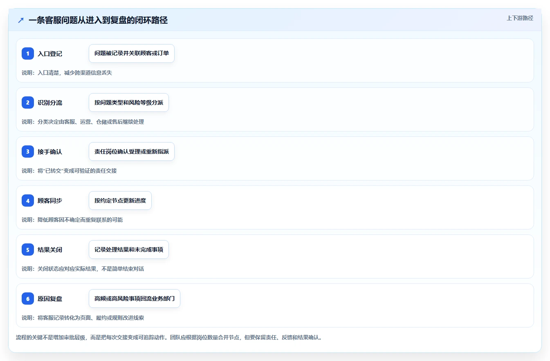Select step number badge 1

[28, 53]
